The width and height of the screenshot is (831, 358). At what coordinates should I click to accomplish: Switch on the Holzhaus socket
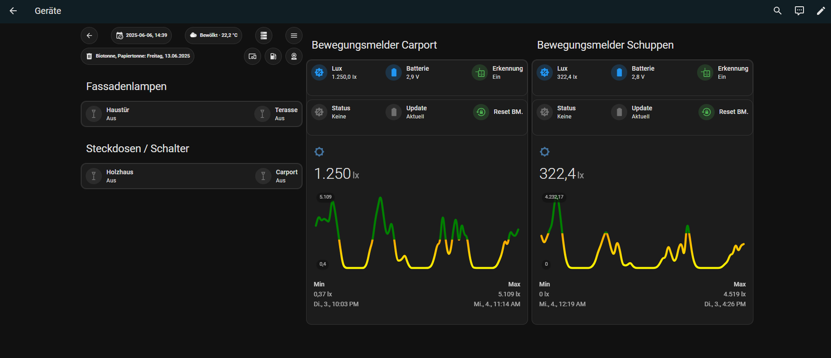[93, 176]
